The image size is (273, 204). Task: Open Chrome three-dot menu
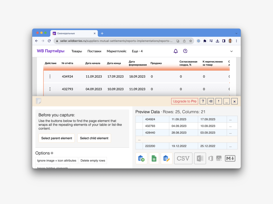(236, 41)
